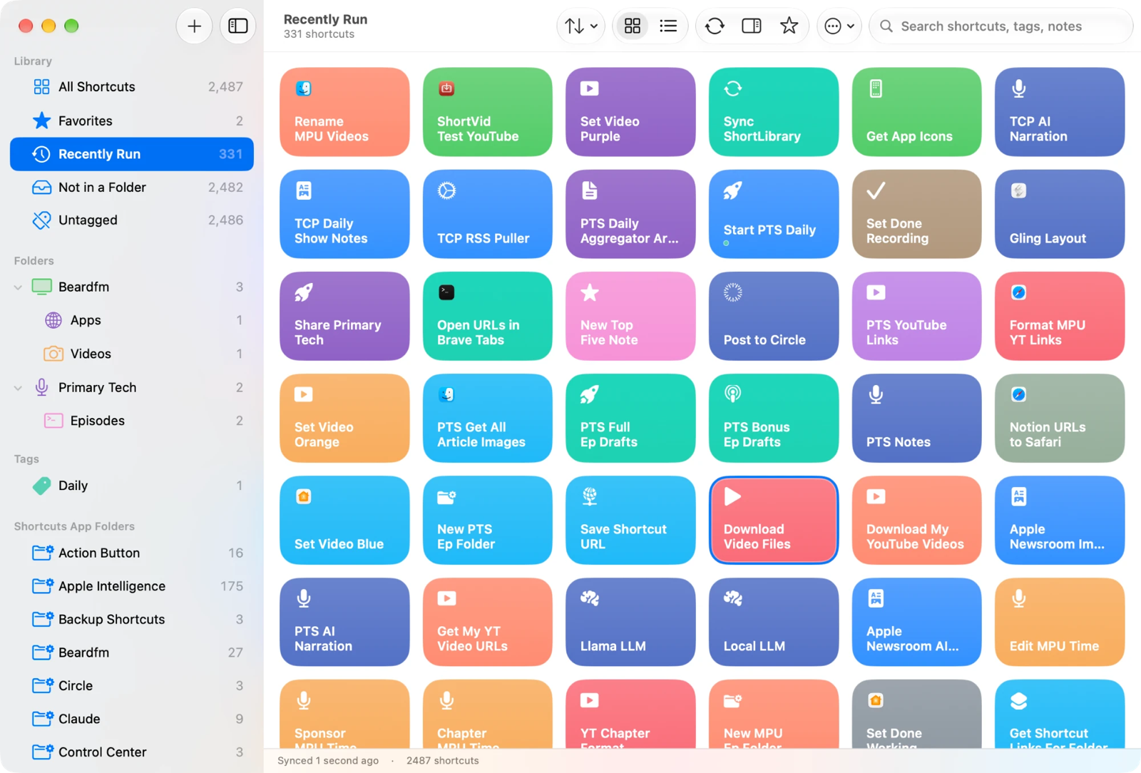Switch to list view

[668, 26]
